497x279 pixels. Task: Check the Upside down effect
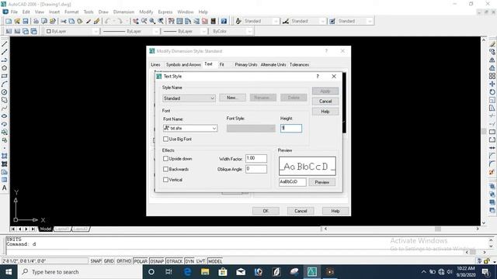coord(165,158)
